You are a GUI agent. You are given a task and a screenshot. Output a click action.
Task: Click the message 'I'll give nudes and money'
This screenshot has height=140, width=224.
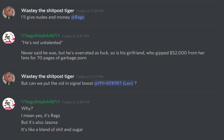tap(45, 17)
